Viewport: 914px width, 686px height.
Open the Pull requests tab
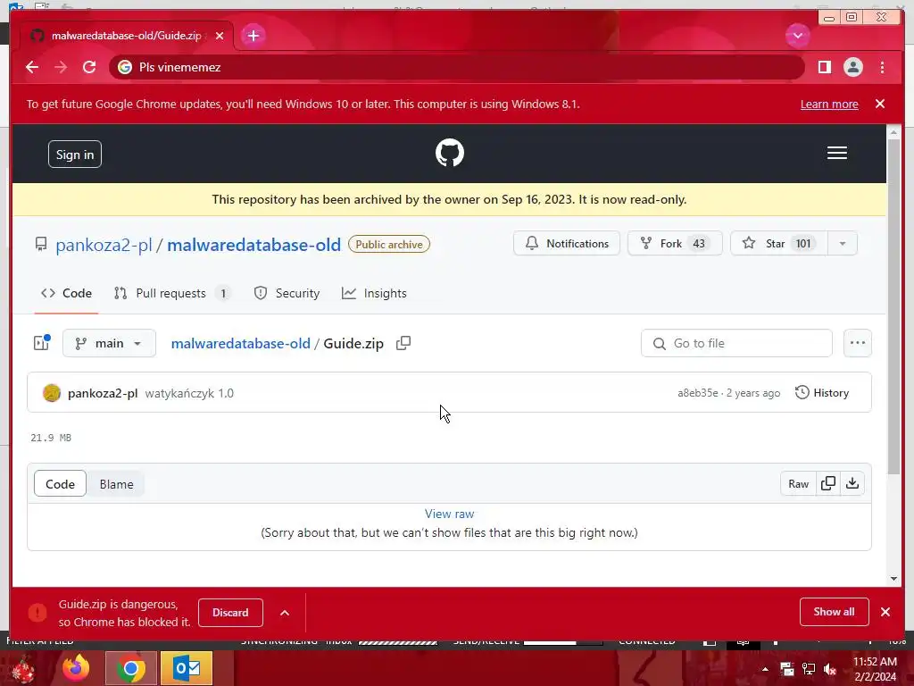172,293
